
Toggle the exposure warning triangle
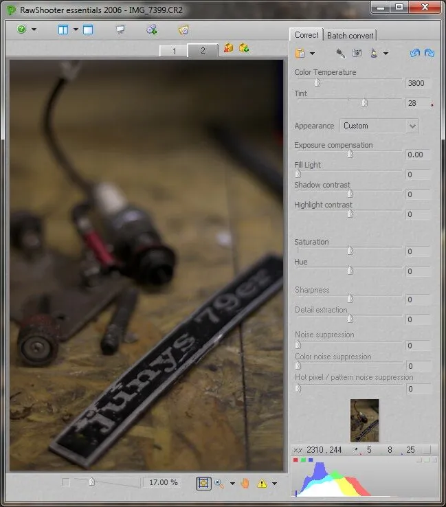[262, 483]
